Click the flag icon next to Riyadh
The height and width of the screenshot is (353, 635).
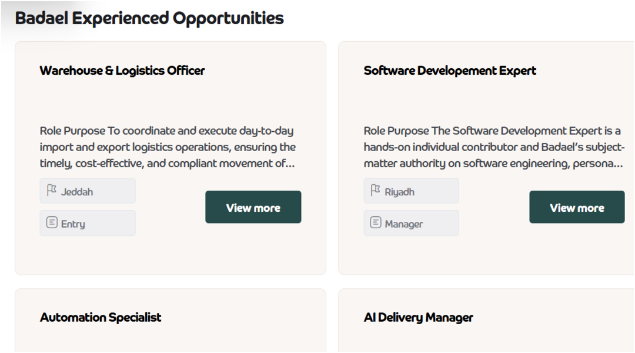pyautogui.click(x=375, y=190)
